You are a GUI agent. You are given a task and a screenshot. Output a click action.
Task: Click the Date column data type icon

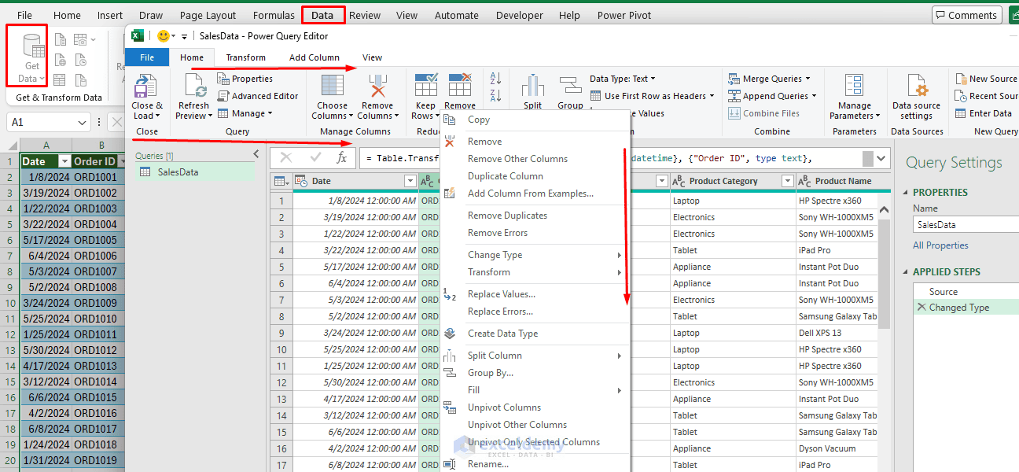click(x=302, y=181)
